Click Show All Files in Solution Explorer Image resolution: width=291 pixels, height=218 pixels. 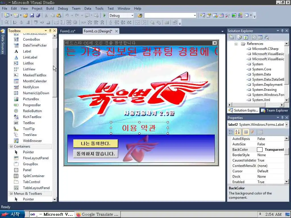239,37
